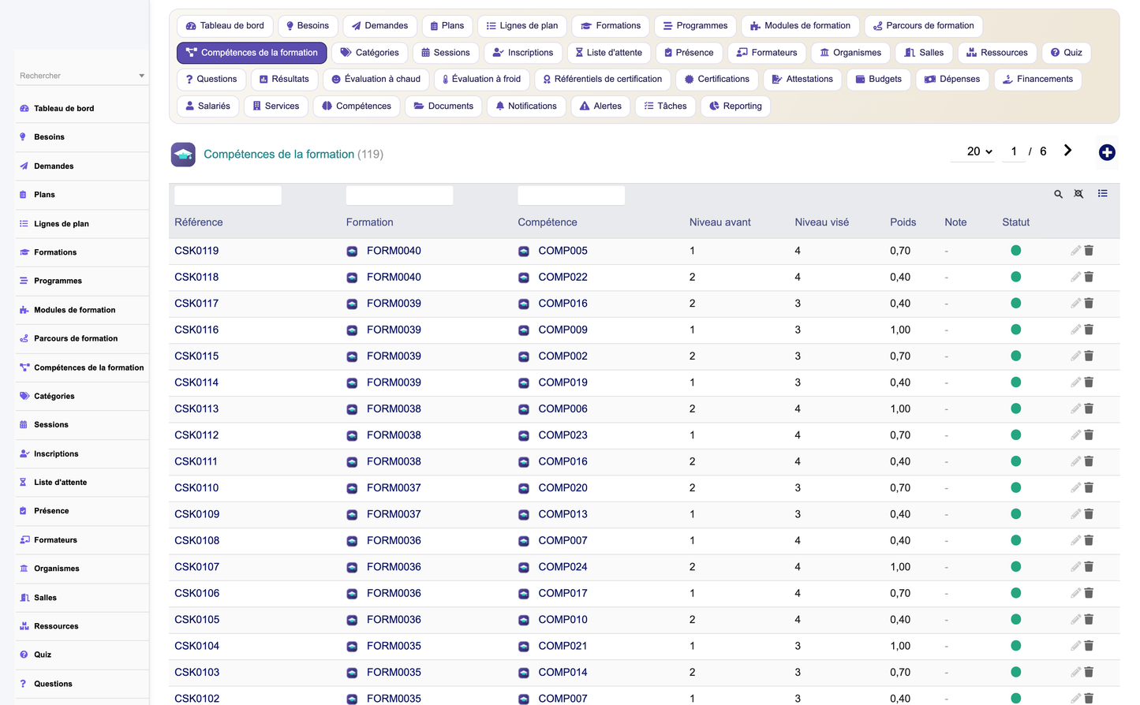Edit row CSK0116 with the pencil icon

pos(1075,330)
